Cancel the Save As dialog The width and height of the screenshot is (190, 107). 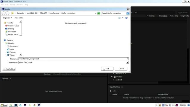pos(121,69)
